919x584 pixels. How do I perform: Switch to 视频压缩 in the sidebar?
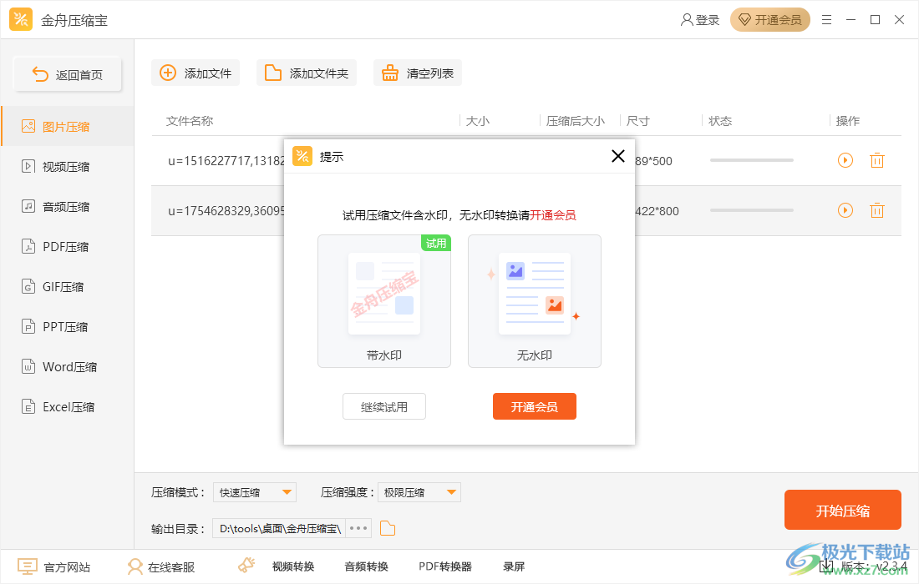pos(68,167)
